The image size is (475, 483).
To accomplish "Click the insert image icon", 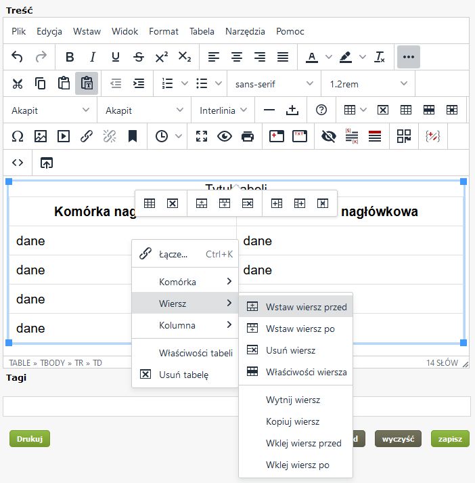I will tap(41, 136).
